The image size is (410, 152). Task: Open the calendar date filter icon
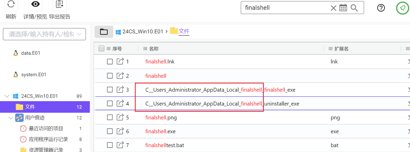tap(343, 8)
